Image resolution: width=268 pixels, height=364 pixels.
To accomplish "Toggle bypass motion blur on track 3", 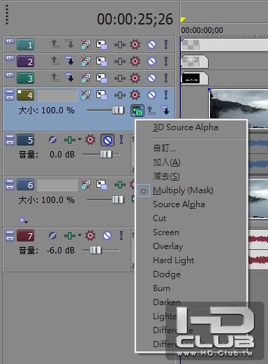I will [x=86, y=78].
